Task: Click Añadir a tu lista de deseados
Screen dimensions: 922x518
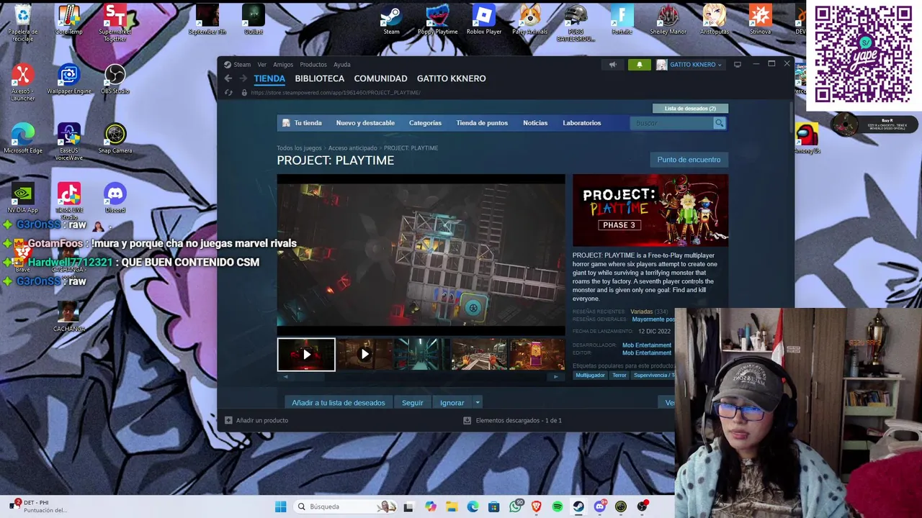Action: coord(339,403)
